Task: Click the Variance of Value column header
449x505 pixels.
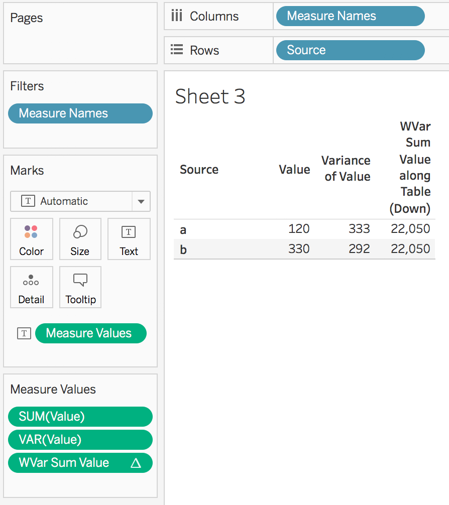Action: [346, 169]
